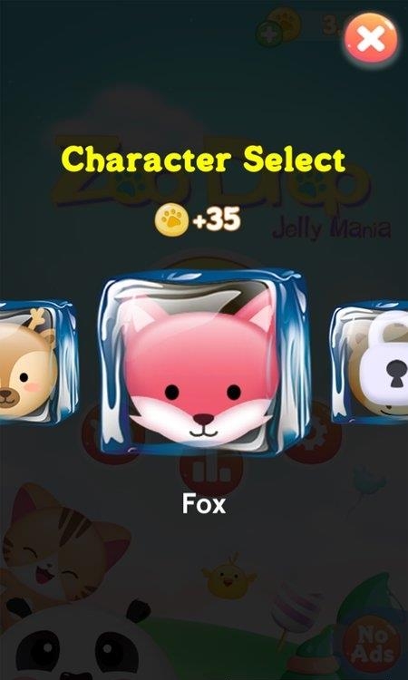Click the Fox name label

tap(204, 504)
